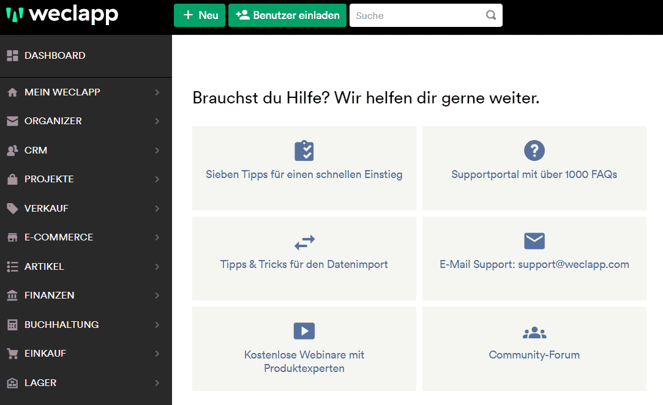
Task: Click the question mark support icon
Action: [534, 150]
